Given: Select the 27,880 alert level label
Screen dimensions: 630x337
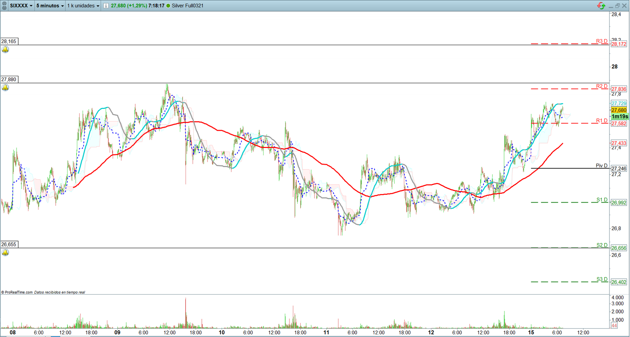Looking at the screenshot, I should [x=9, y=80].
